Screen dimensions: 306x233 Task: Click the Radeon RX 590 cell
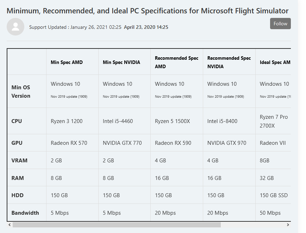(x=173, y=143)
